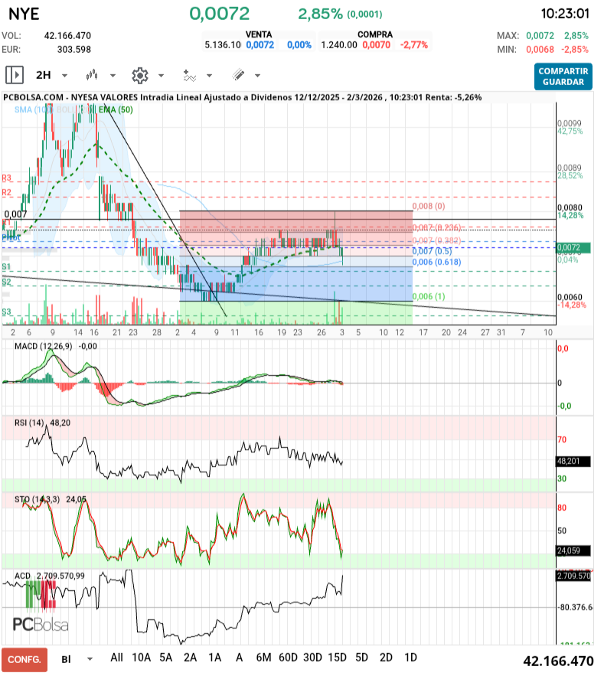
Task: Click the add indicator icon
Action: (x=188, y=75)
